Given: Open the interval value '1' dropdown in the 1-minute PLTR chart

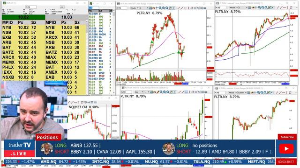Looking at the screenshot, I should click(x=144, y=8).
